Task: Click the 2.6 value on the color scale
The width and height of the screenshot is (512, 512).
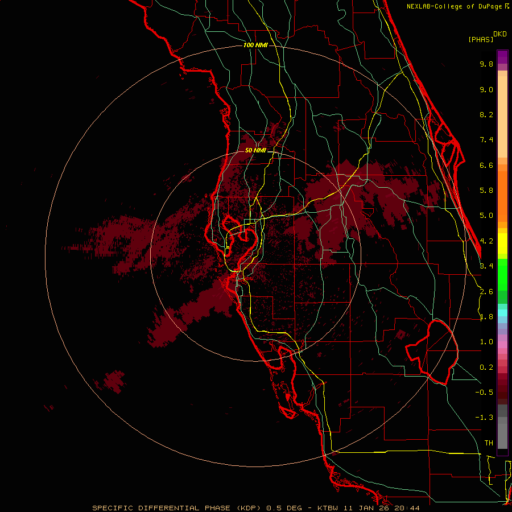Action: click(486, 292)
